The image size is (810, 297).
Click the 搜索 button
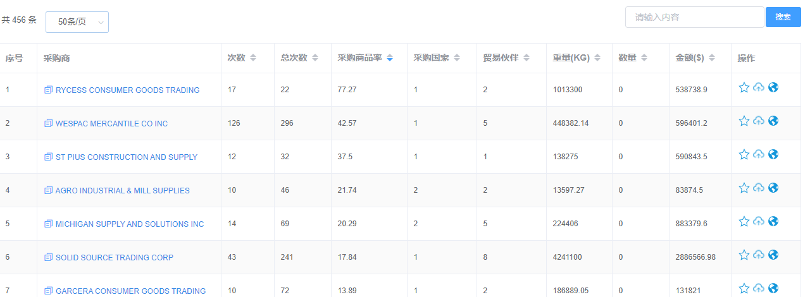click(x=783, y=17)
